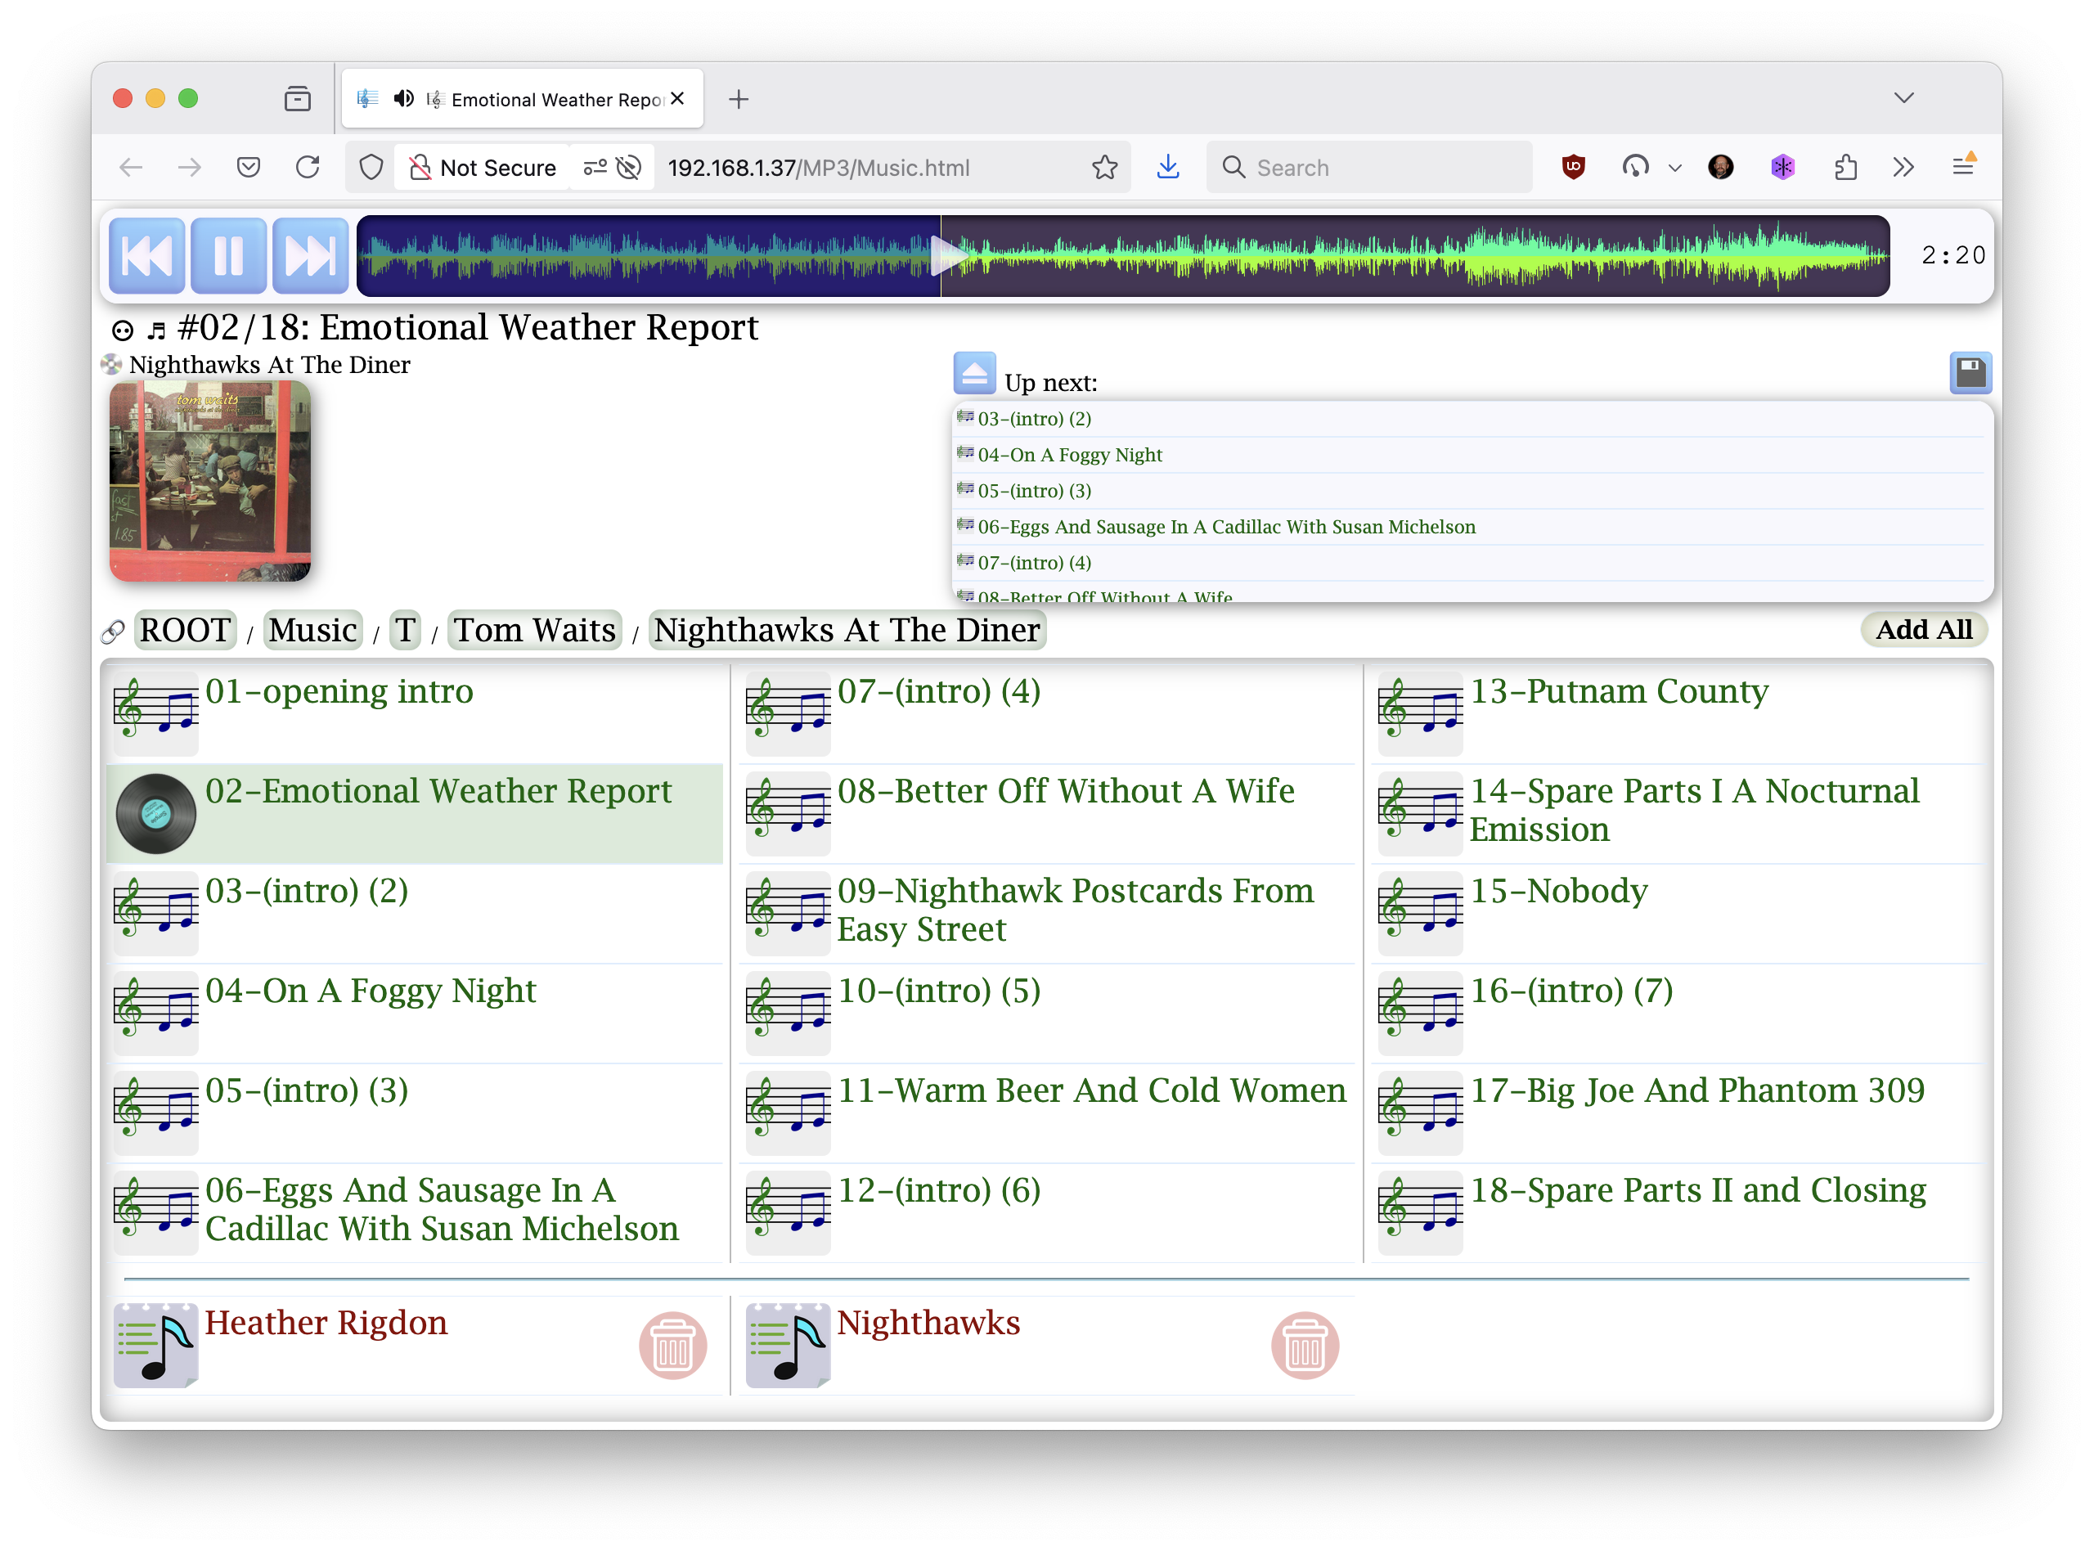Click music icon for 04-On A Foggy Night
This screenshot has height=1551, width=2094.
click(x=155, y=1013)
